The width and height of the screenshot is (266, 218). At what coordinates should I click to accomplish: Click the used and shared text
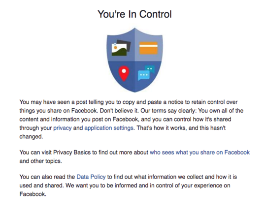(x=41, y=186)
